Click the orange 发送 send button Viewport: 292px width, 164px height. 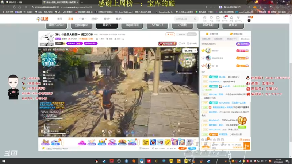[247, 146]
